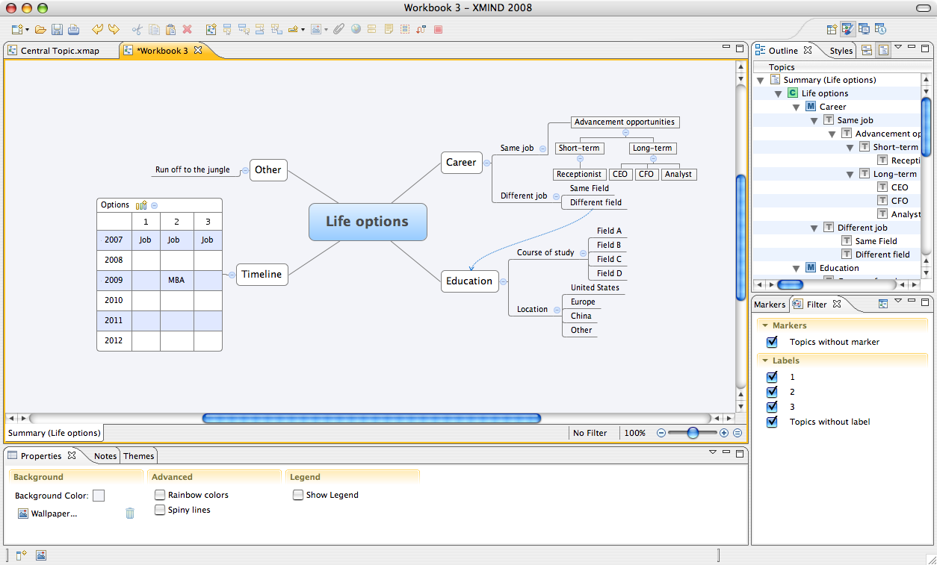Click the Outline show-workbook icon

[867, 51]
